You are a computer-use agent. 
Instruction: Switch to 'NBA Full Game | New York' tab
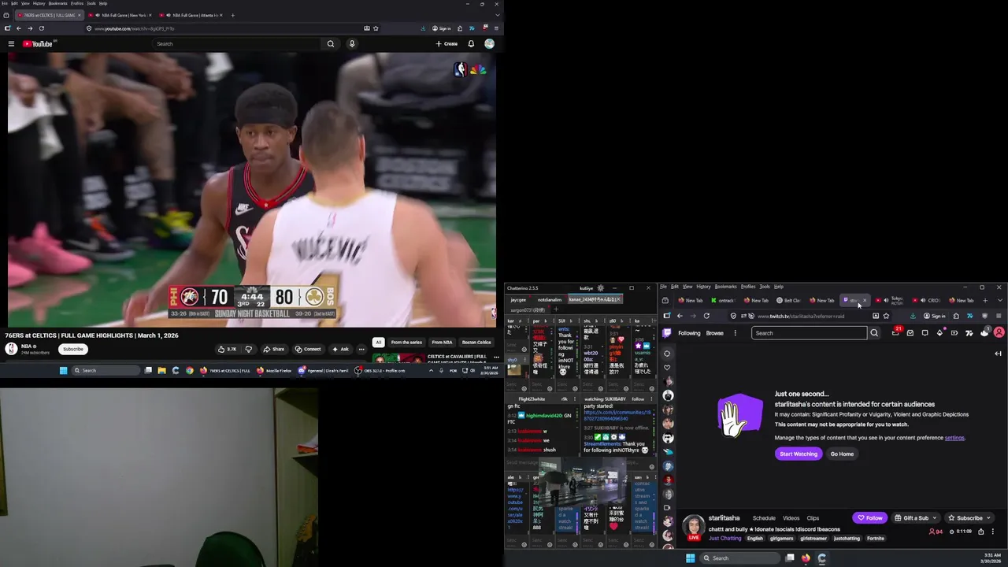(120, 15)
